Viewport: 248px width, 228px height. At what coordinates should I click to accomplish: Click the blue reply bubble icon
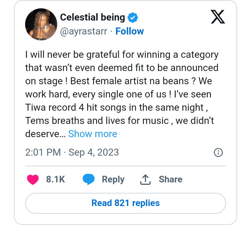coord(89,179)
